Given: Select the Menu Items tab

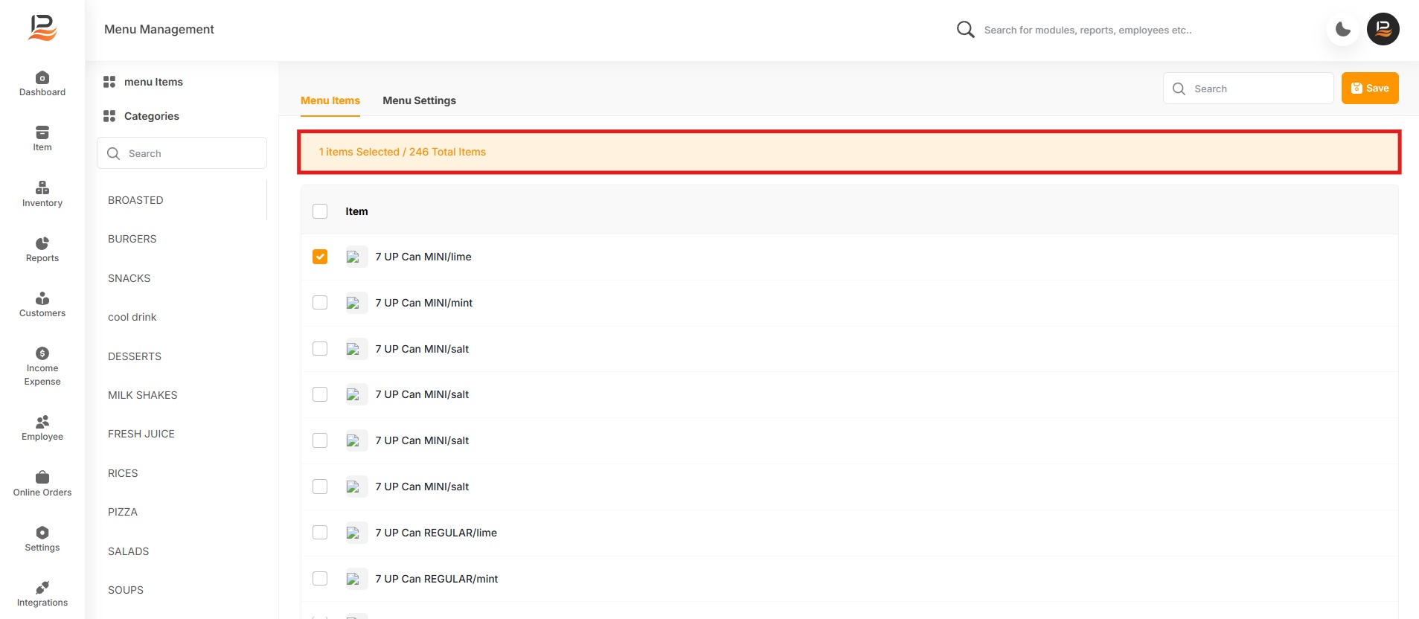Looking at the screenshot, I should (330, 100).
